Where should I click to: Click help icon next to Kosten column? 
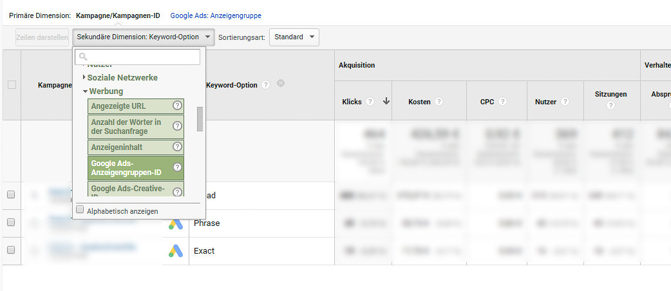pyautogui.click(x=439, y=102)
